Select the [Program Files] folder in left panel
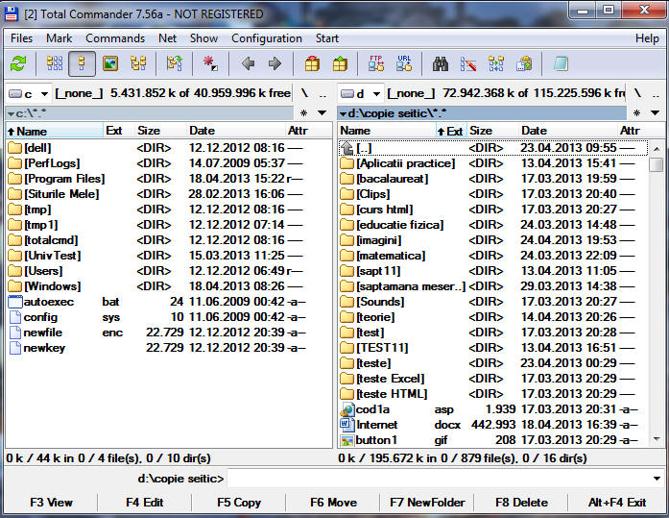This screenshot has height=518, width=669. coord(63,179)
